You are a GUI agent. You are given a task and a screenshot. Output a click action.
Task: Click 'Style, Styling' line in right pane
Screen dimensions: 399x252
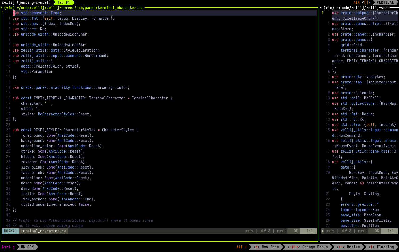pos(365,194)
